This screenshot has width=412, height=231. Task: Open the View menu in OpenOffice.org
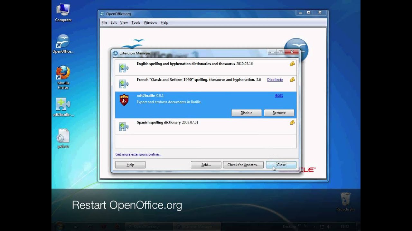tap(124, 22)
